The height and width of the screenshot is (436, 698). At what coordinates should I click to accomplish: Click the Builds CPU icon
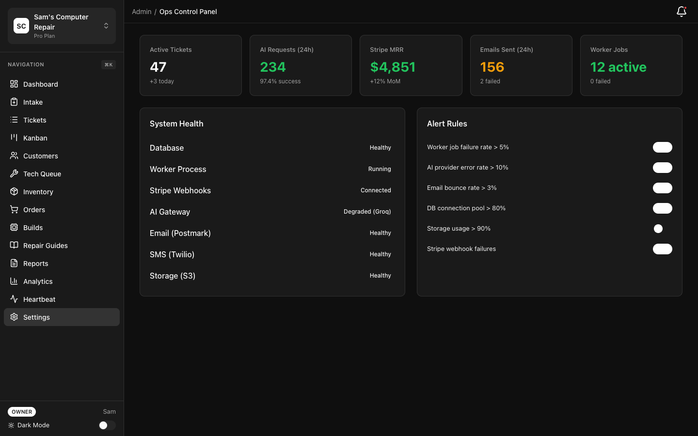pos(14,227)
